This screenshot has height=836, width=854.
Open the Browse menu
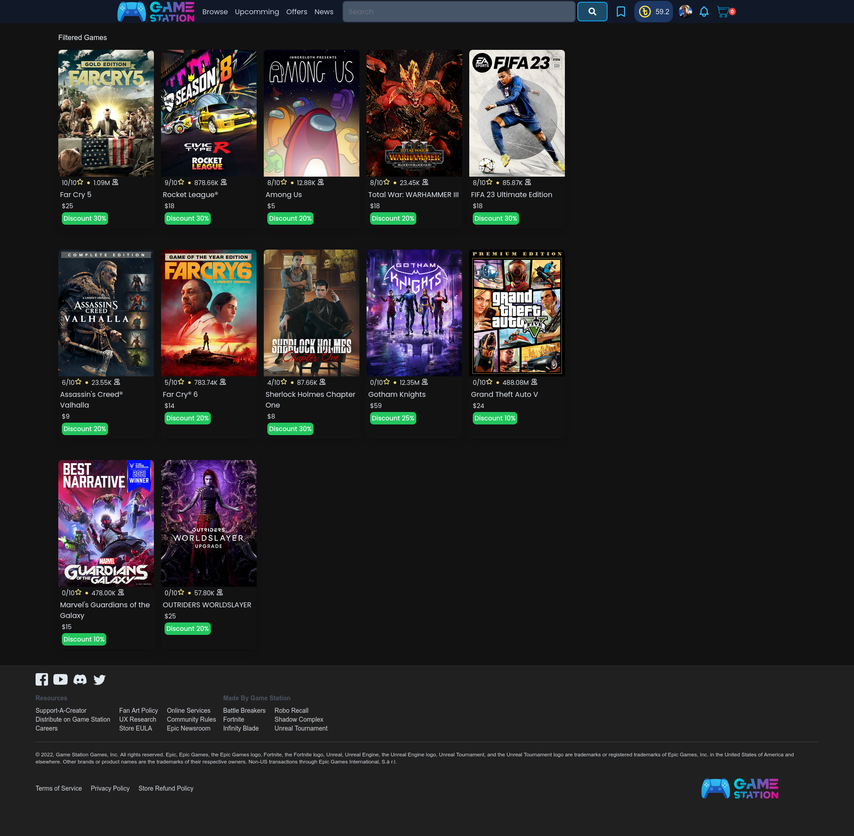(x=215, y=12)
